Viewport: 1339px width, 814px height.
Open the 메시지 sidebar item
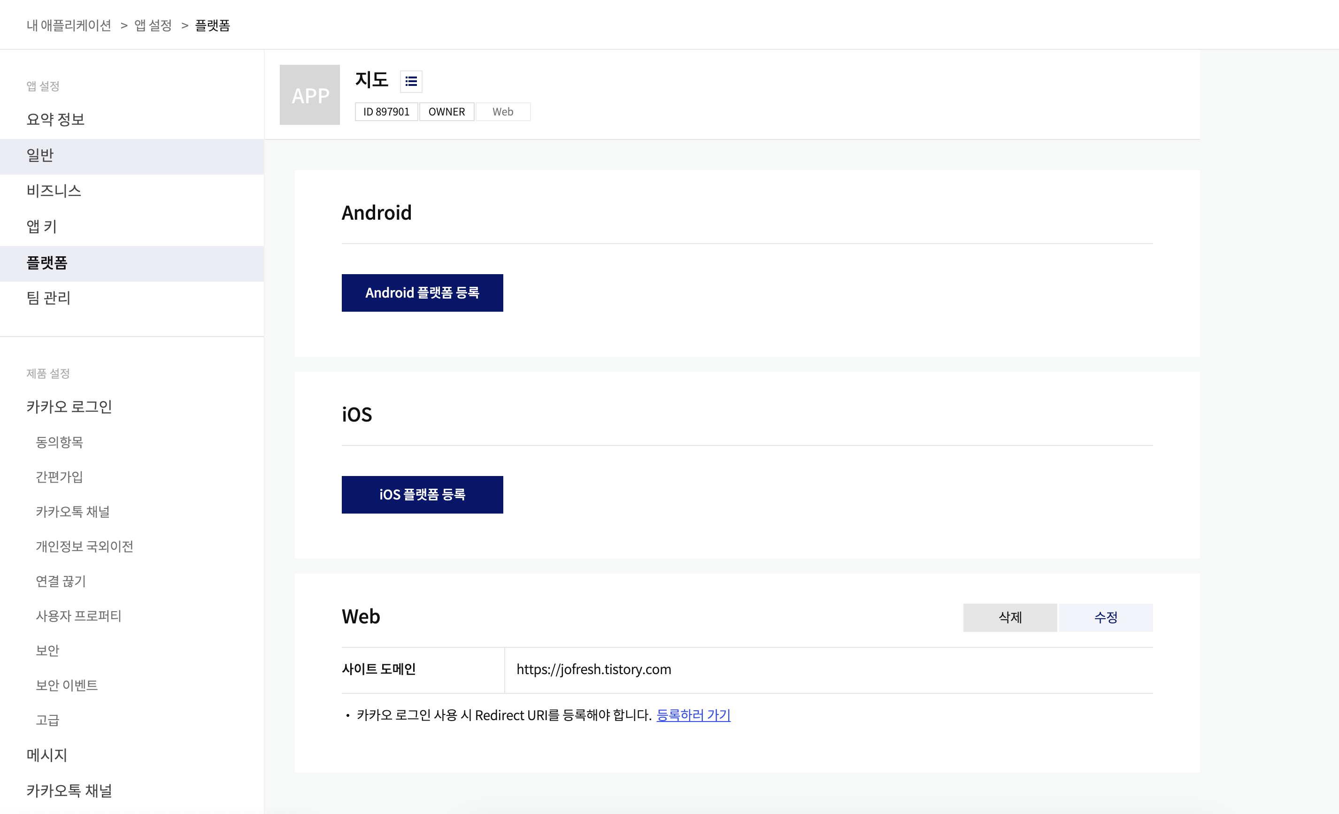pos(47,755)
